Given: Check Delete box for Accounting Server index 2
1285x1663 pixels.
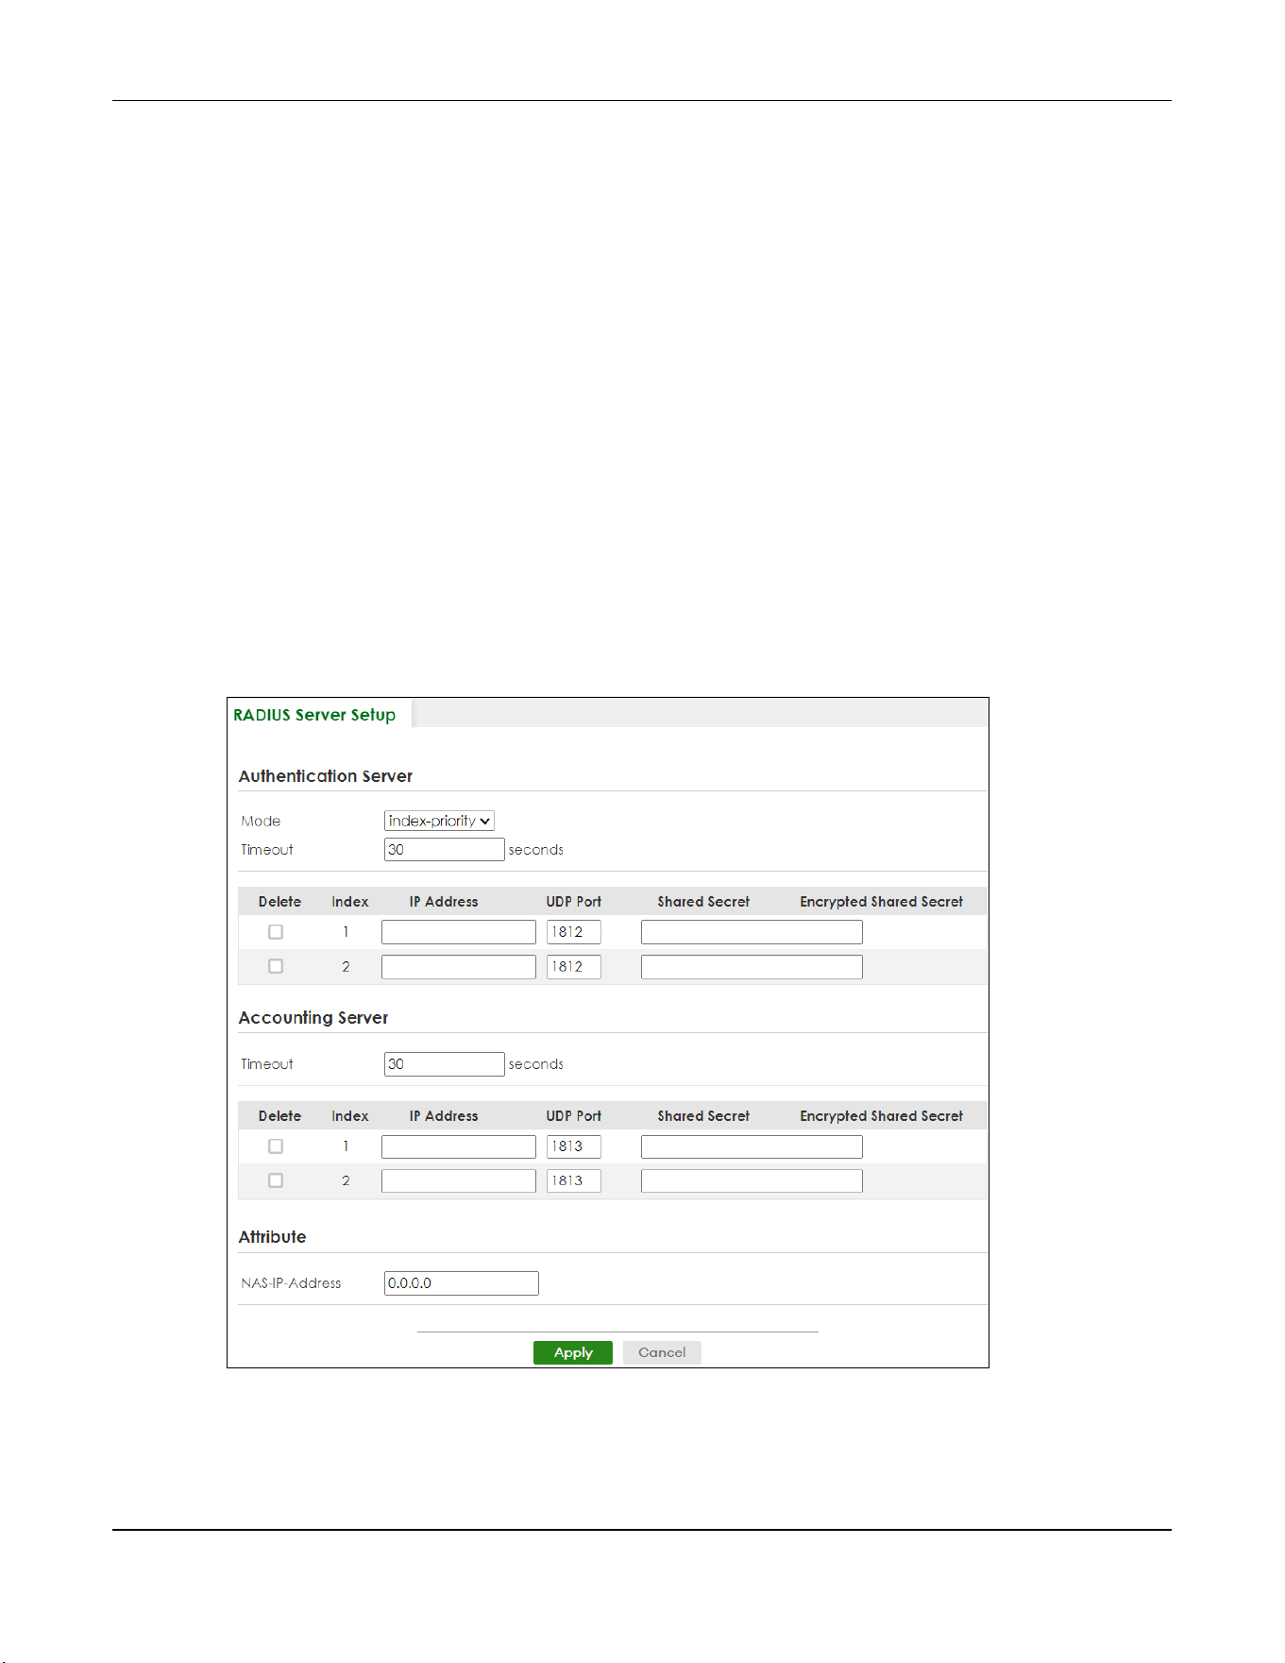Looking at the screenshot, I should click(276, 1180).
